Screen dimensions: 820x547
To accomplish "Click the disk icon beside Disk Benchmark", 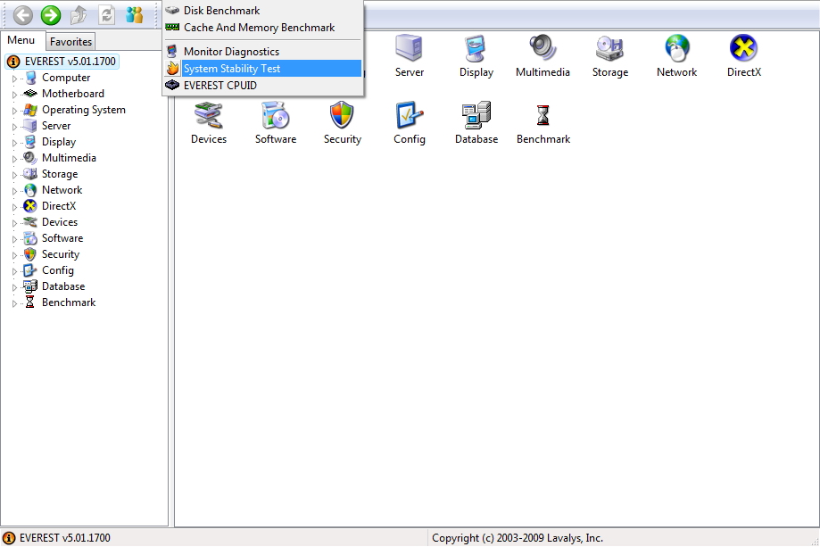I will [172, 10].
